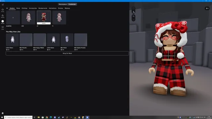This screenshot has width=212, height=119.
Task: Open Charts in the left sidebar
Action: coord(3,16)
